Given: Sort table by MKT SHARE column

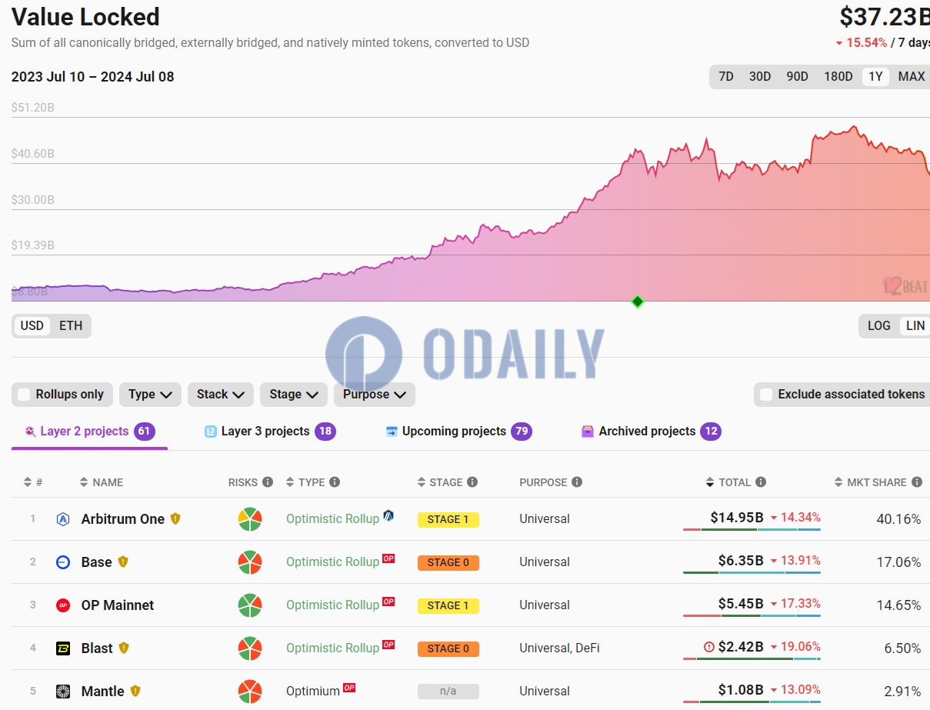Looking at the screenshot, I should [x=870, y=482].
